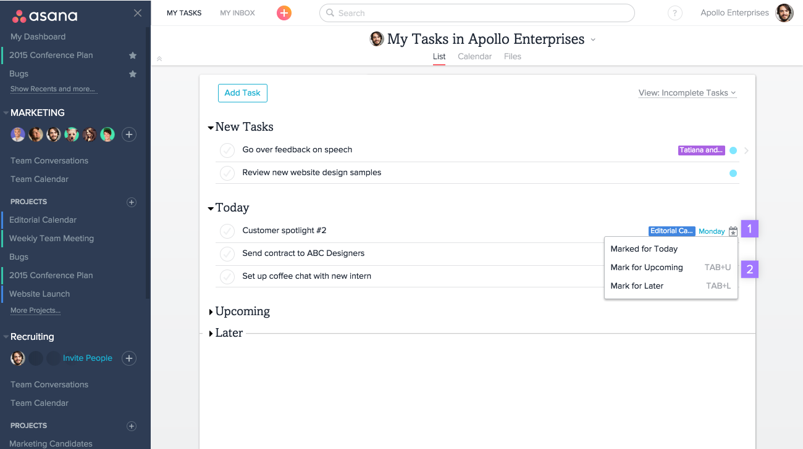Click the Asana logo

[x=44, y=15]
